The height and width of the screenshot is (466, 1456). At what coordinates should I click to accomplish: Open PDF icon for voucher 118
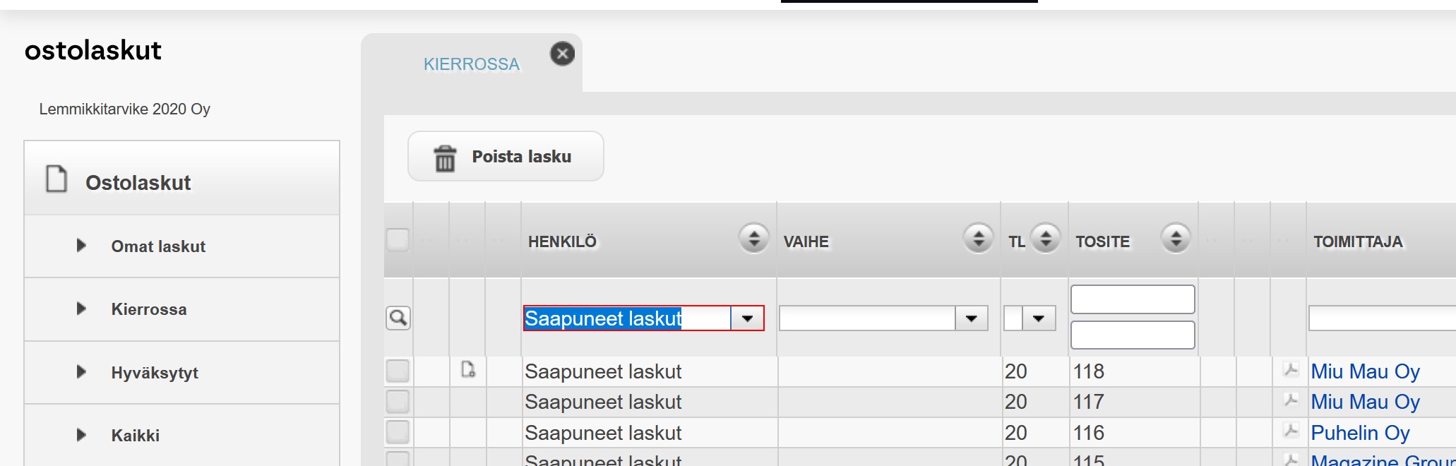click(1291, 369)
